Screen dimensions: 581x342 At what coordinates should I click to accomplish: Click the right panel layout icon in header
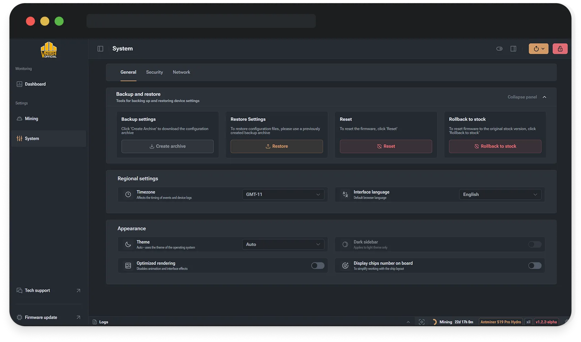(x=513, y=49)
